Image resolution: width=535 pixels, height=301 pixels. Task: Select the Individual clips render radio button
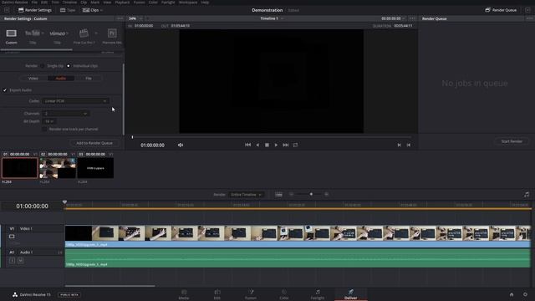pos(69,66)
